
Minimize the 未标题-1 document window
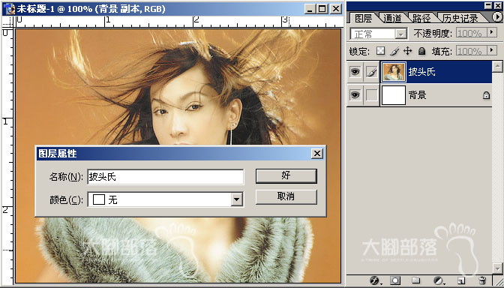(310, 9)
